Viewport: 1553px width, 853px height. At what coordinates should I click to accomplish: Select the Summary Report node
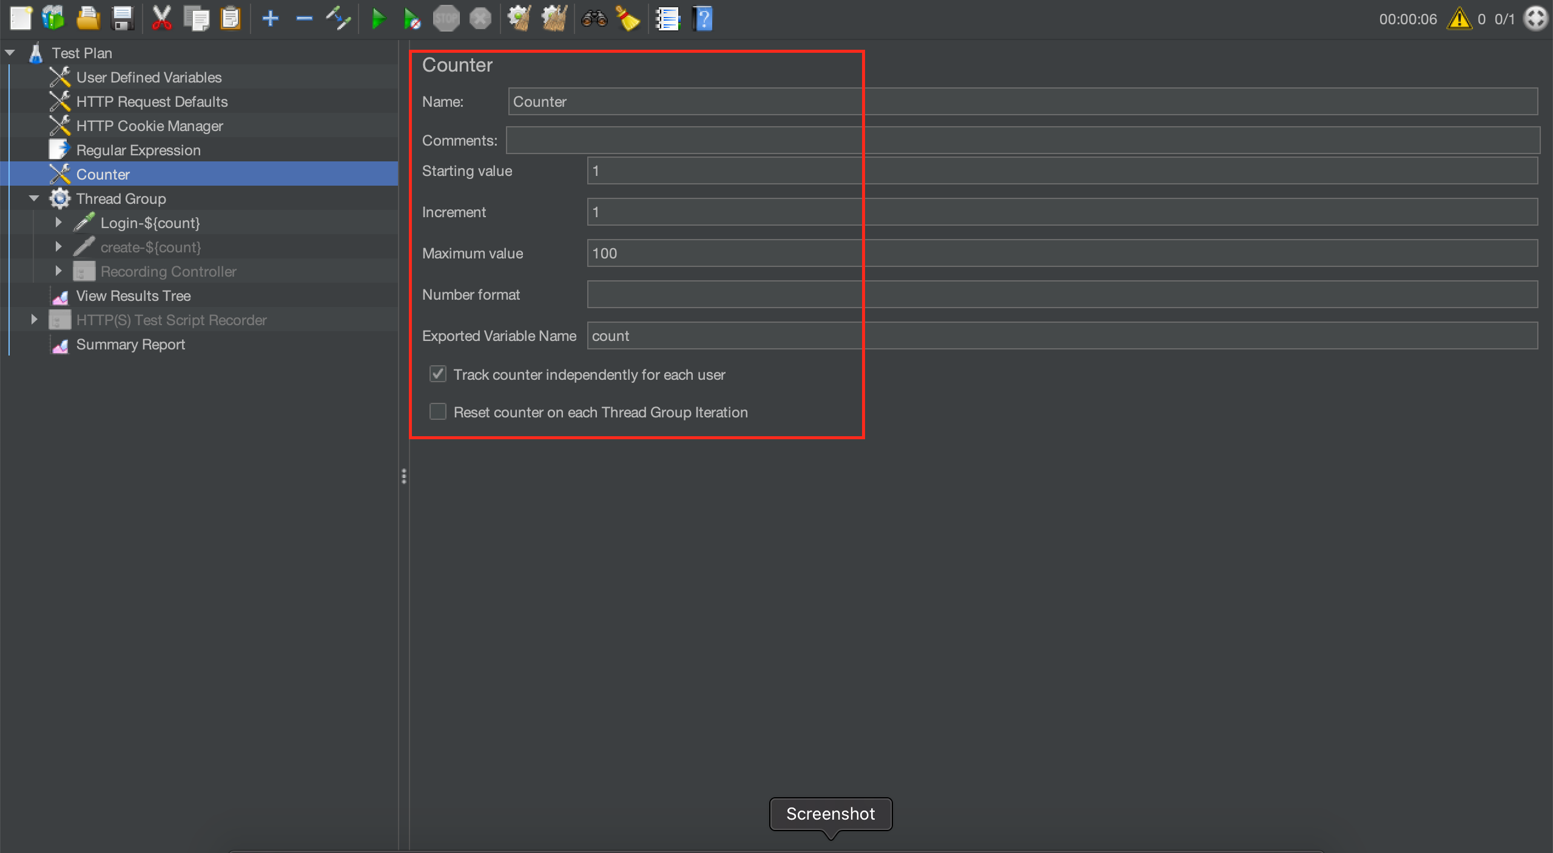pyautogui.click(x=130, y=344)
